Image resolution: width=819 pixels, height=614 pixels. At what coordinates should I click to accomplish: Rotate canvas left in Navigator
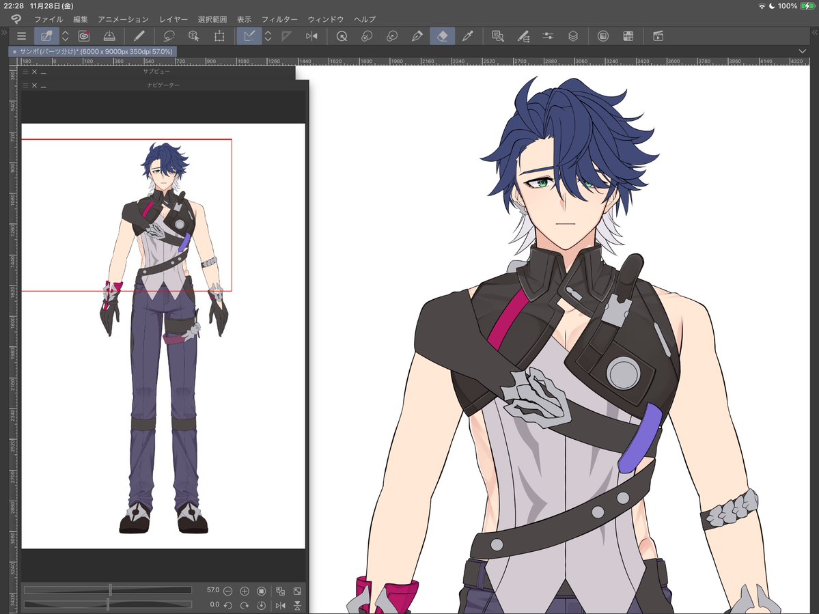pos(227,606)
